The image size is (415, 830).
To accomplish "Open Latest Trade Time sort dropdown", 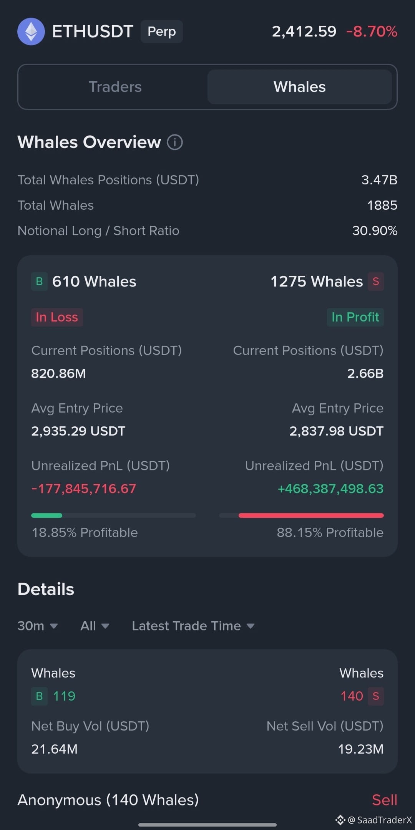I will click(193, 626).
